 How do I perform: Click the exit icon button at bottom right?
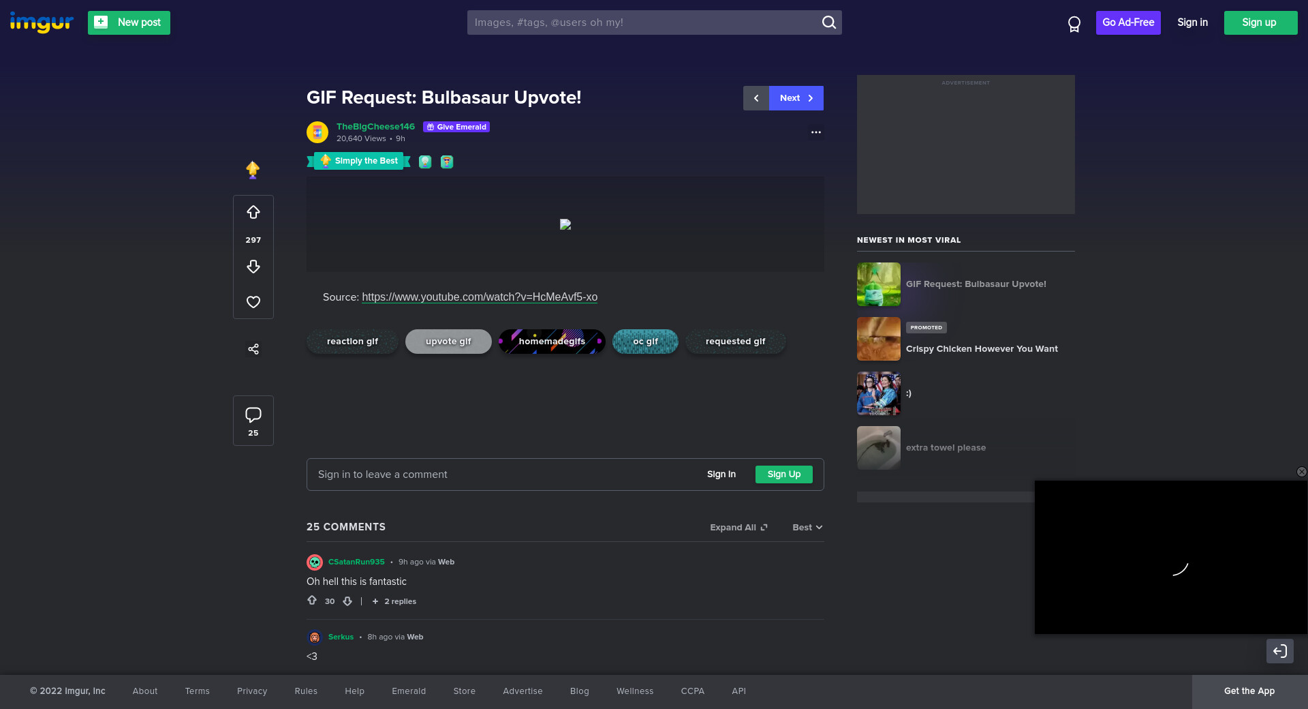[x=1280, y=651]
